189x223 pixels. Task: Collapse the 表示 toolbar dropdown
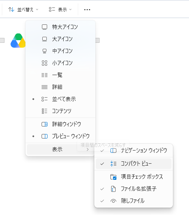[x=60, y=10]
